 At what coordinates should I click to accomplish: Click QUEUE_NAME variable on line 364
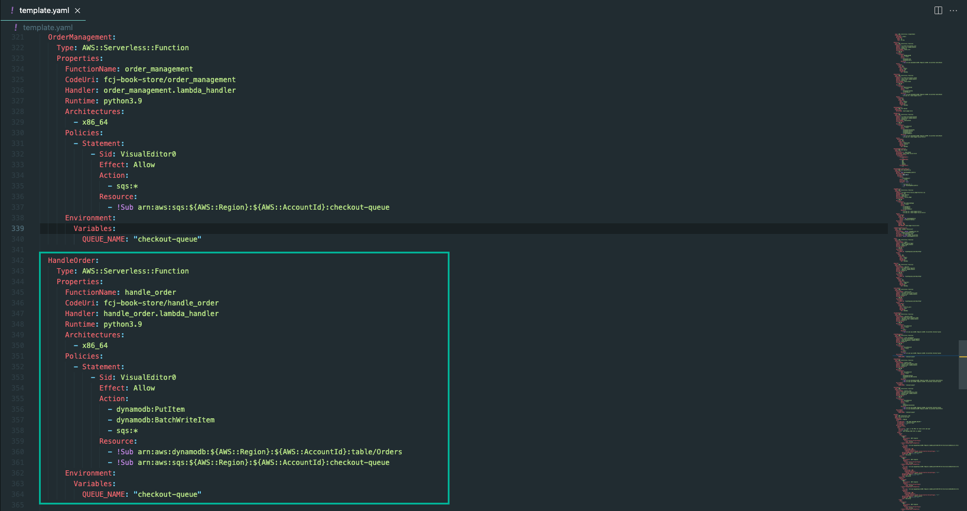click(142, 494)
